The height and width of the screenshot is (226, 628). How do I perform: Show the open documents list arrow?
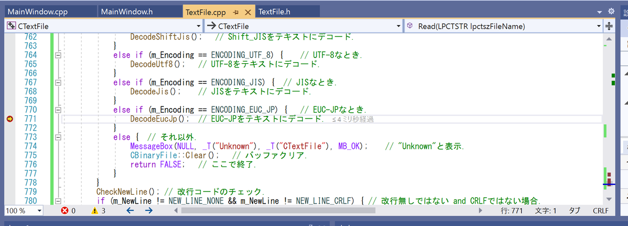(x=600, y=11)
